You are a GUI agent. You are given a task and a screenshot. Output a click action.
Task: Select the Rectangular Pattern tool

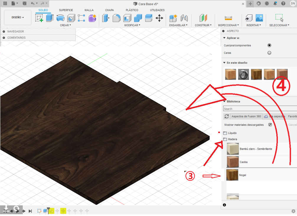click(x=81, y=18)
